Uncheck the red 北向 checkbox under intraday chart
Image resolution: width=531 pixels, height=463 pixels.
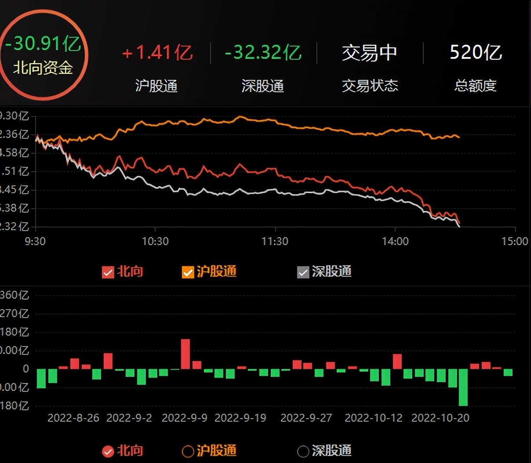coord(108,272)
